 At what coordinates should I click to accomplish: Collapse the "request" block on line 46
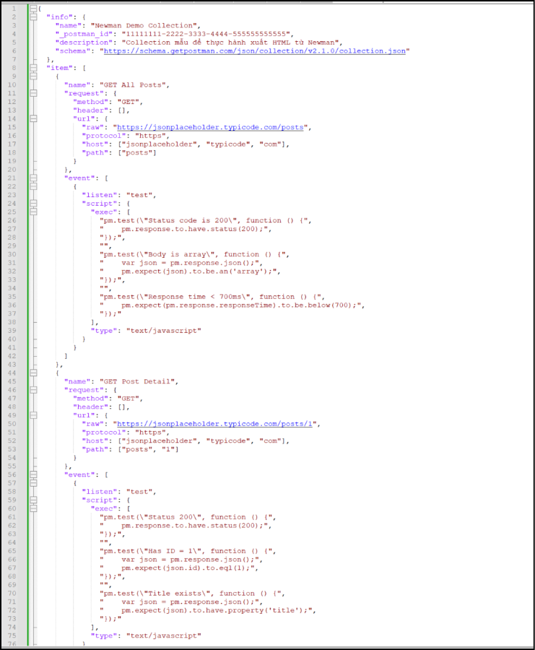[x=33, y=389]
